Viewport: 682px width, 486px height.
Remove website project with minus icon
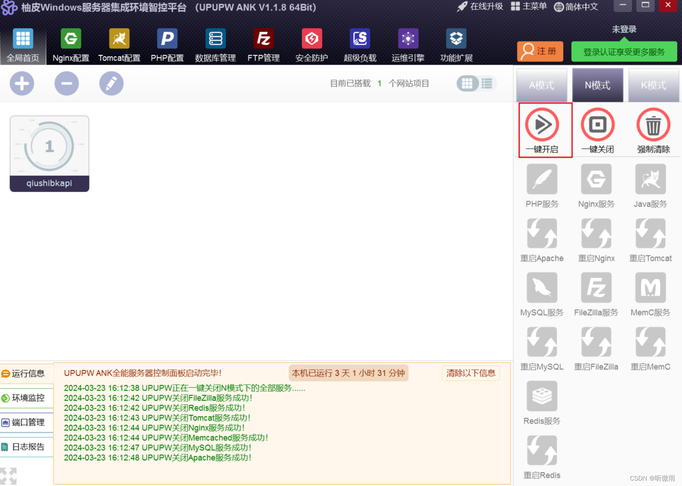tap(66, 83)
